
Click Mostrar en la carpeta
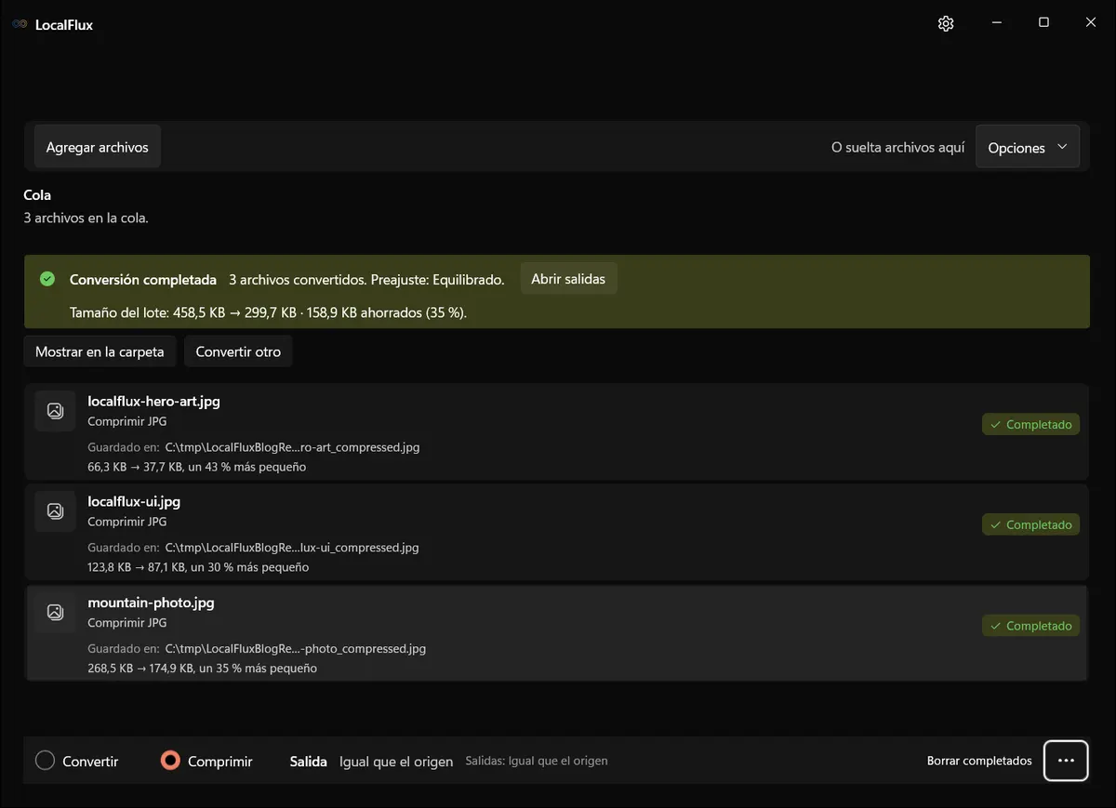(100, 351)
